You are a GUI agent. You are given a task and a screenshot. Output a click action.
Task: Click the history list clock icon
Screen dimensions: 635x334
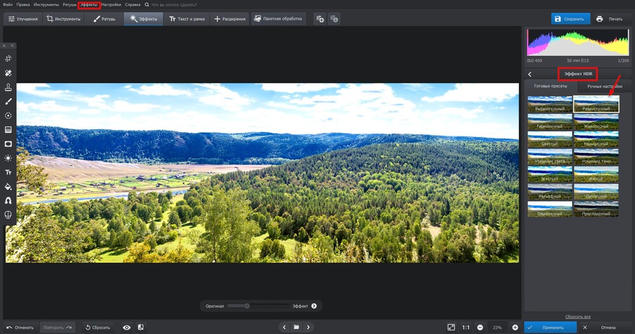point(334,19)
